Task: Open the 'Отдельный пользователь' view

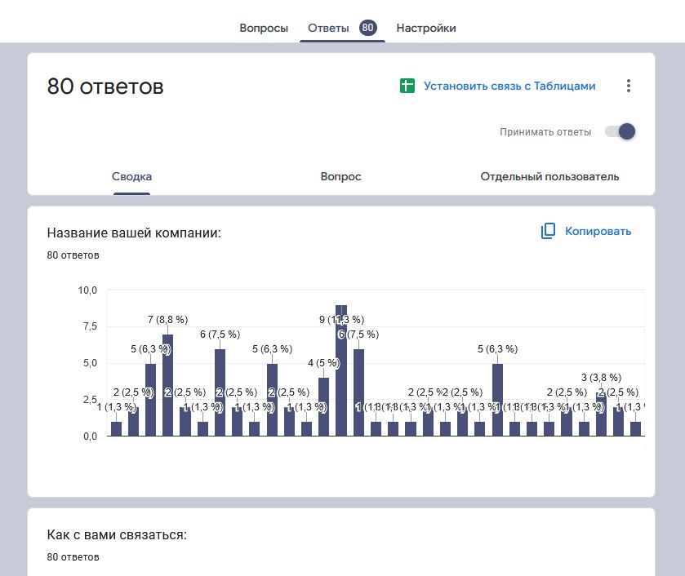Action: click(549, 176)
